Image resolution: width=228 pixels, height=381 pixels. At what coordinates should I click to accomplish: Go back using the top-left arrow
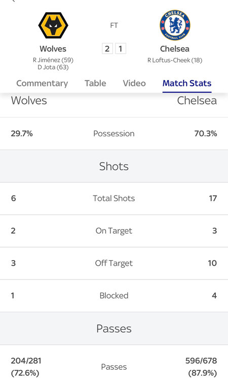[14, 1]
